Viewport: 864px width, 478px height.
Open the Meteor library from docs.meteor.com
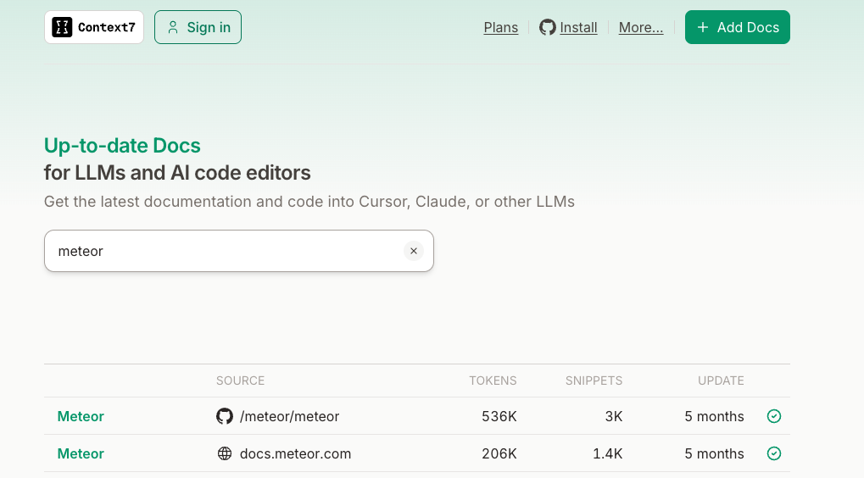coord(81,453)
